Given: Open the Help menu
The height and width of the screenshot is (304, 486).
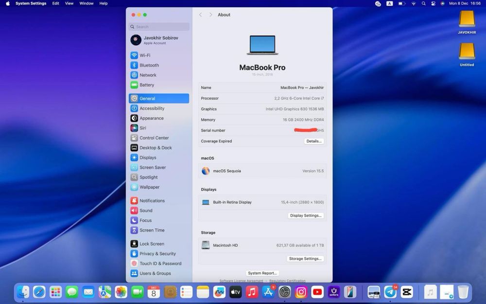Looking at the screenshot, I should [104, 3].
